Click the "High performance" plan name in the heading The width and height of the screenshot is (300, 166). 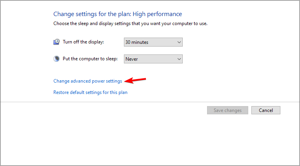pyautogui.click(x=157, y=14)
